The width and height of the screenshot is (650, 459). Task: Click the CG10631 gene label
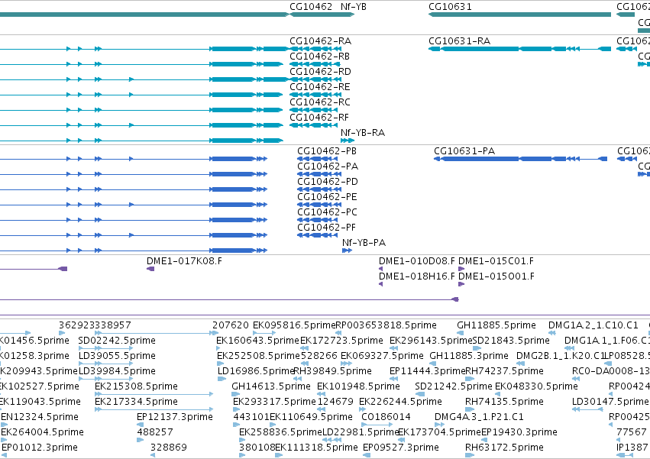coord(450,7)
